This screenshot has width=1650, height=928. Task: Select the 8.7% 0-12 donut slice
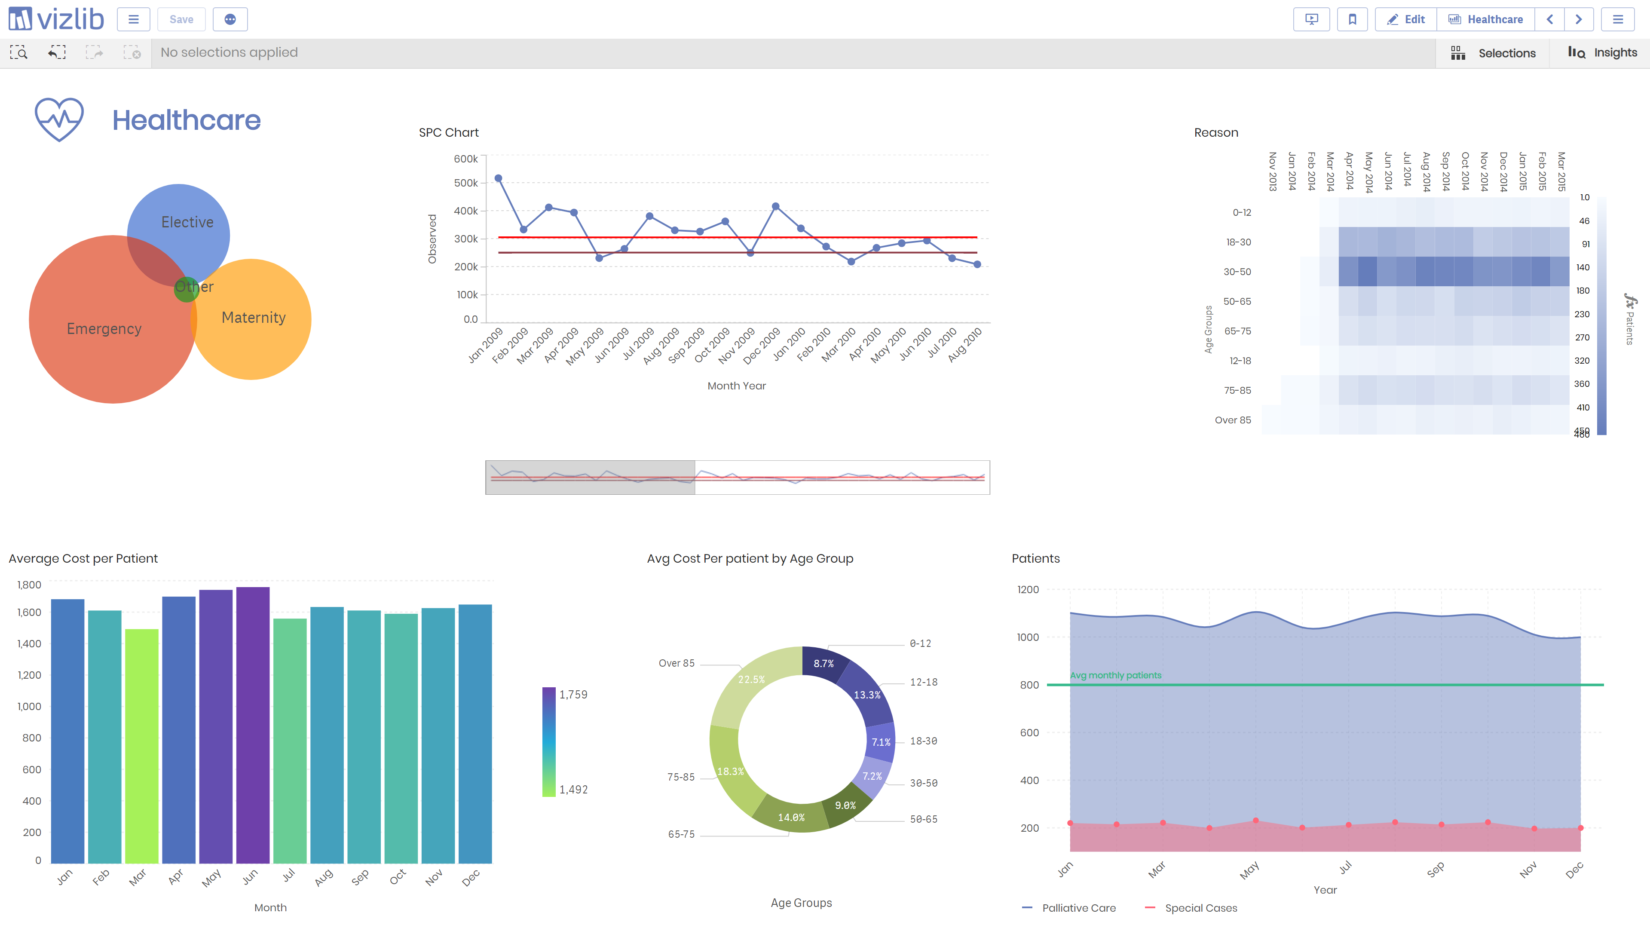[824, 664]
